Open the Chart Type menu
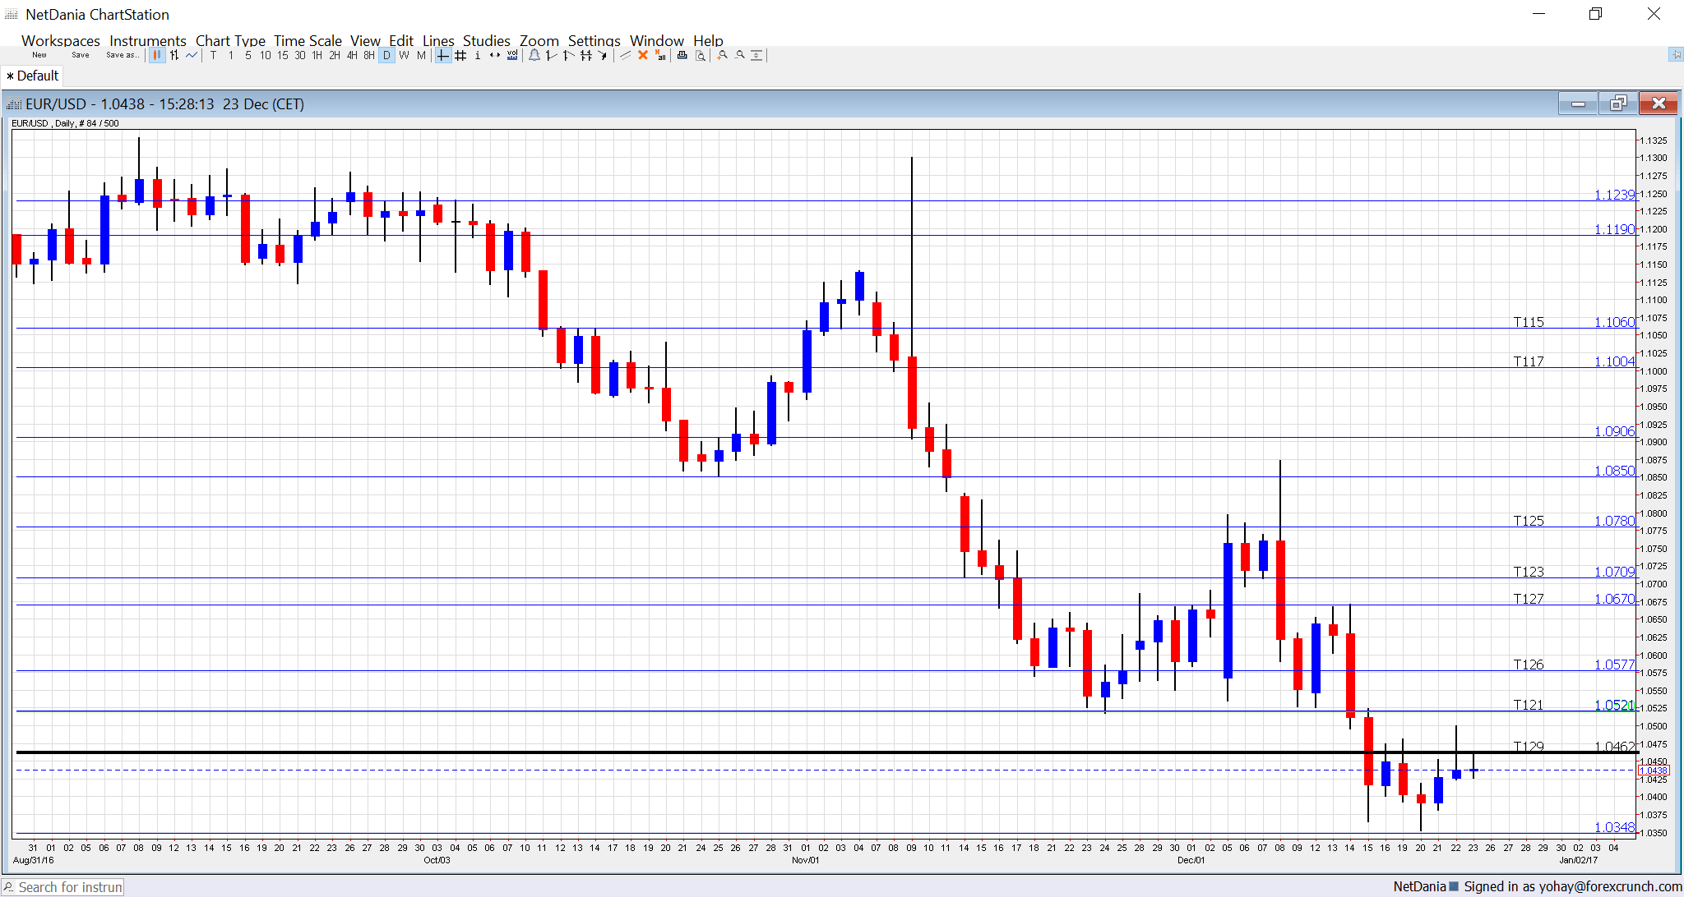The height and width of the screenshot is (897, 1684). point(230,41)
